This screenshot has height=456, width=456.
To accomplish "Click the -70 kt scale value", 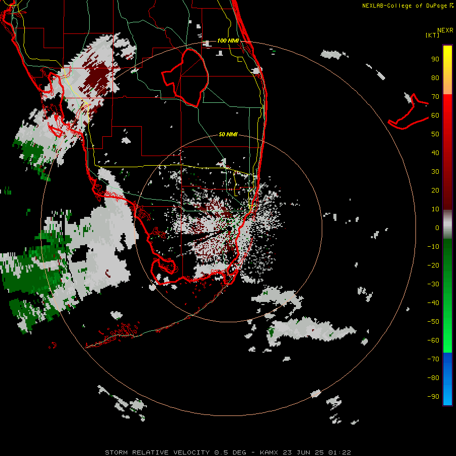I will click(433, 359).
